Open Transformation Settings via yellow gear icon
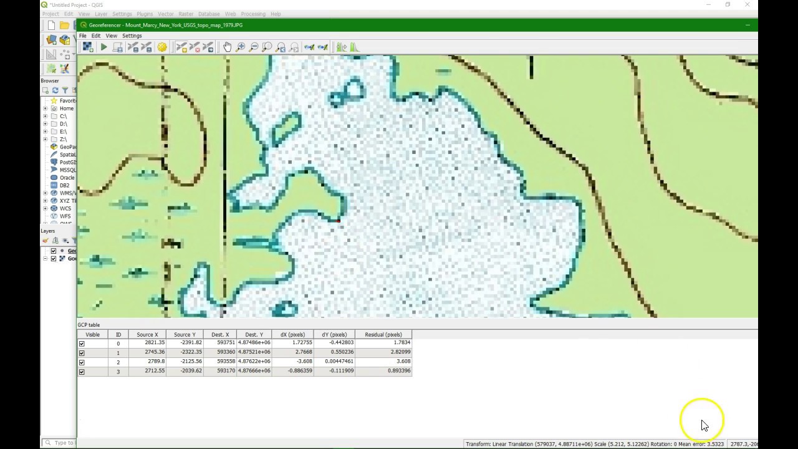The height and width of the screenshot is (449, 798). pyautogui.click(x=162, y=47)
